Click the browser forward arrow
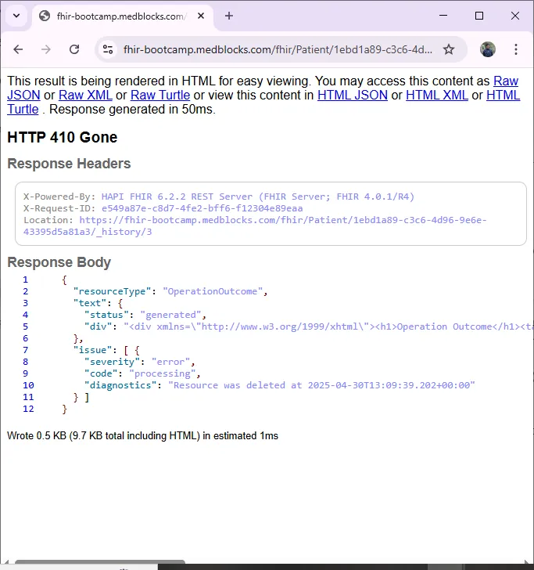This screenshot has height=570, width=534. (x=46, y=49)
